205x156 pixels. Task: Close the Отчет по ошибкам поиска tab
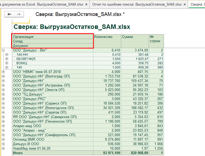click(185, 4)
